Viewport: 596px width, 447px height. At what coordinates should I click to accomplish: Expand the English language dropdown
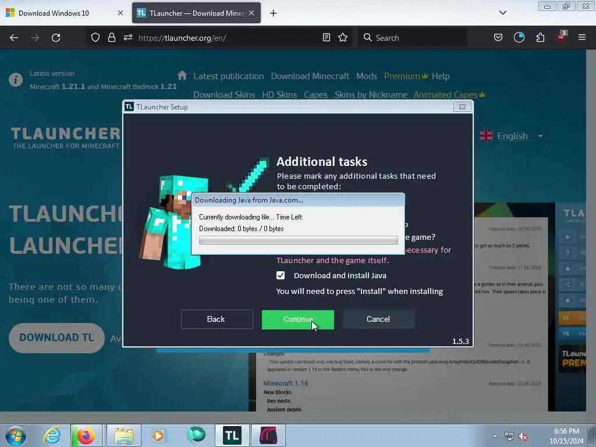[x=511, y=136]
